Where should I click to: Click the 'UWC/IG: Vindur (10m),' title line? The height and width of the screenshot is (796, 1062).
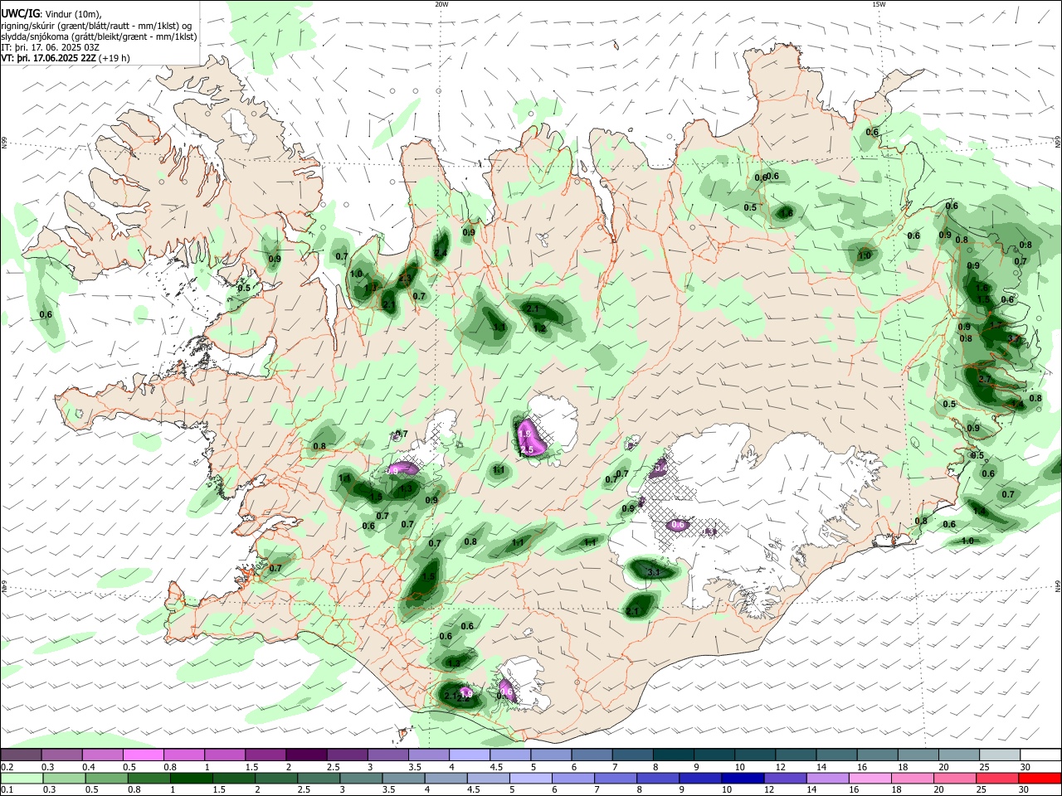click(x=51, y=13)
